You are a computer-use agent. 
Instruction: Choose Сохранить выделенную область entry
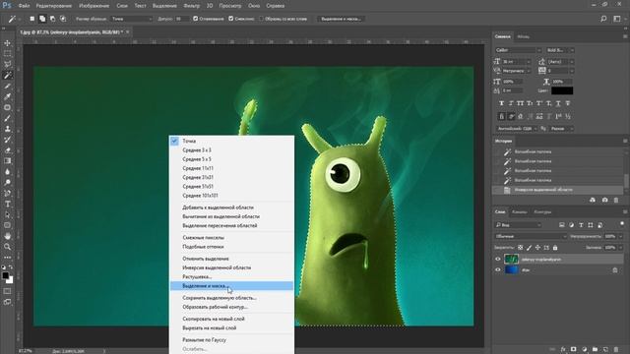coord(231,298)
